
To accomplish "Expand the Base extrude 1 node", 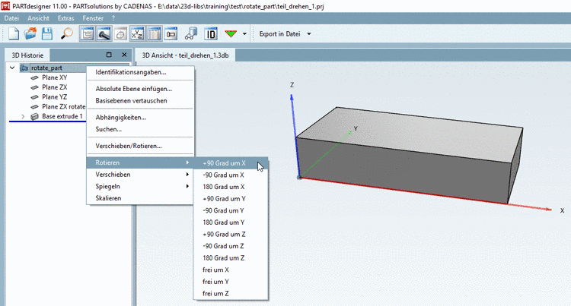I will coord(23,116).
